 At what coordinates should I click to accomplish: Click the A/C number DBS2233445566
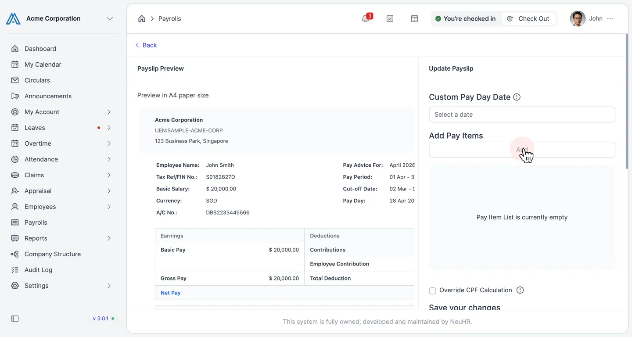click(228, 212)
